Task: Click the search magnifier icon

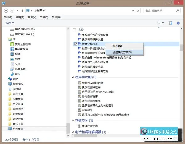Action: (178, 10)
